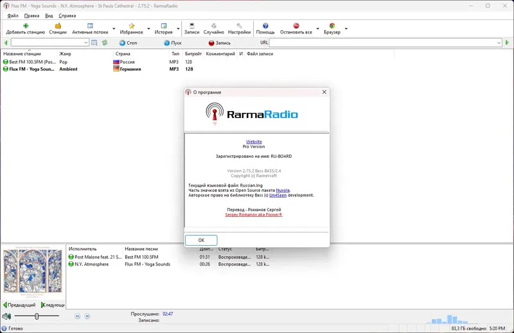514x333 pixels.
Task: Click the rewind round button
Action: tap(77, 316)
